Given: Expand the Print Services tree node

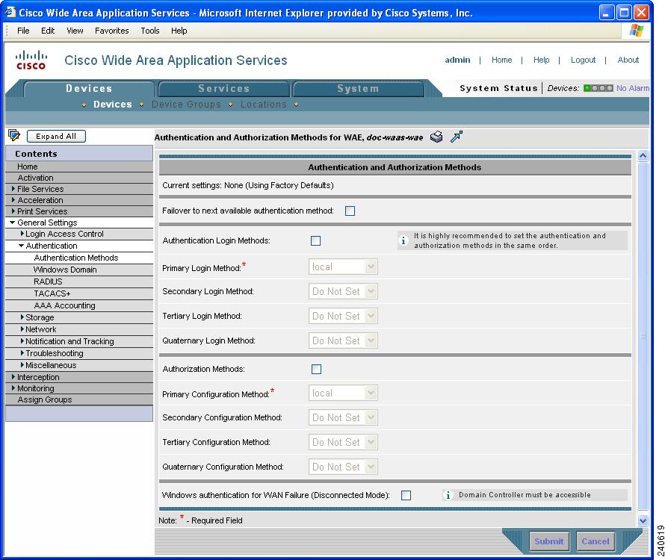Looking at the screenshot, I should click(13, 211).
